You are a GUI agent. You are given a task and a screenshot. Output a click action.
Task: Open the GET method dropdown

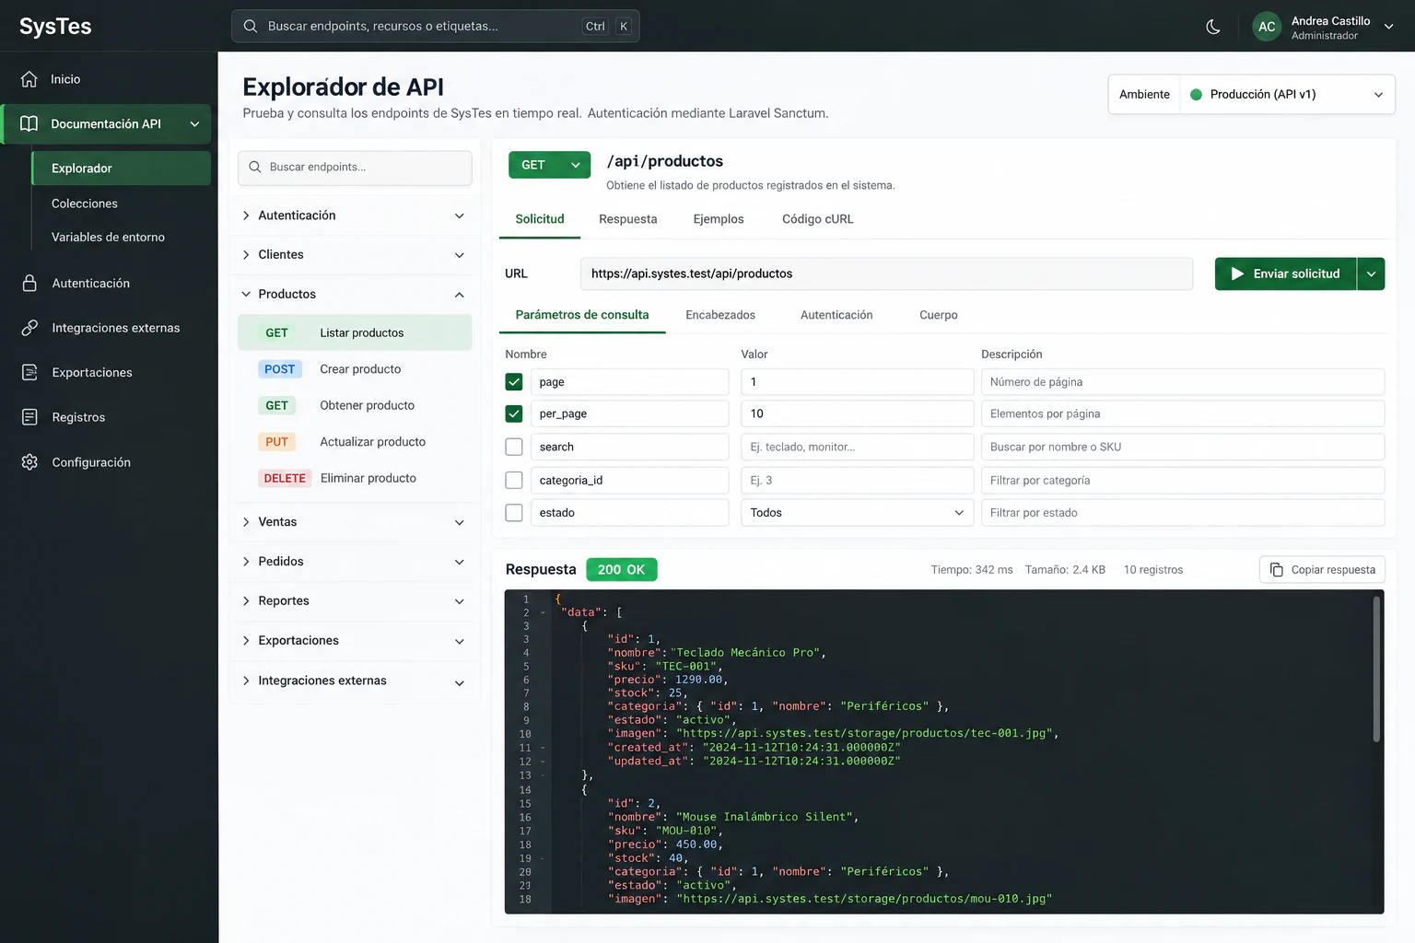[549, 165]
